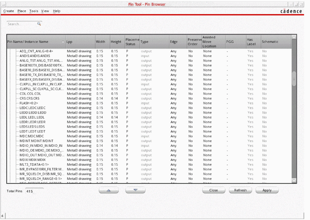
Task: Click Width value 0.14 in MDIO_IN row
Action: (x=100, y=146)
